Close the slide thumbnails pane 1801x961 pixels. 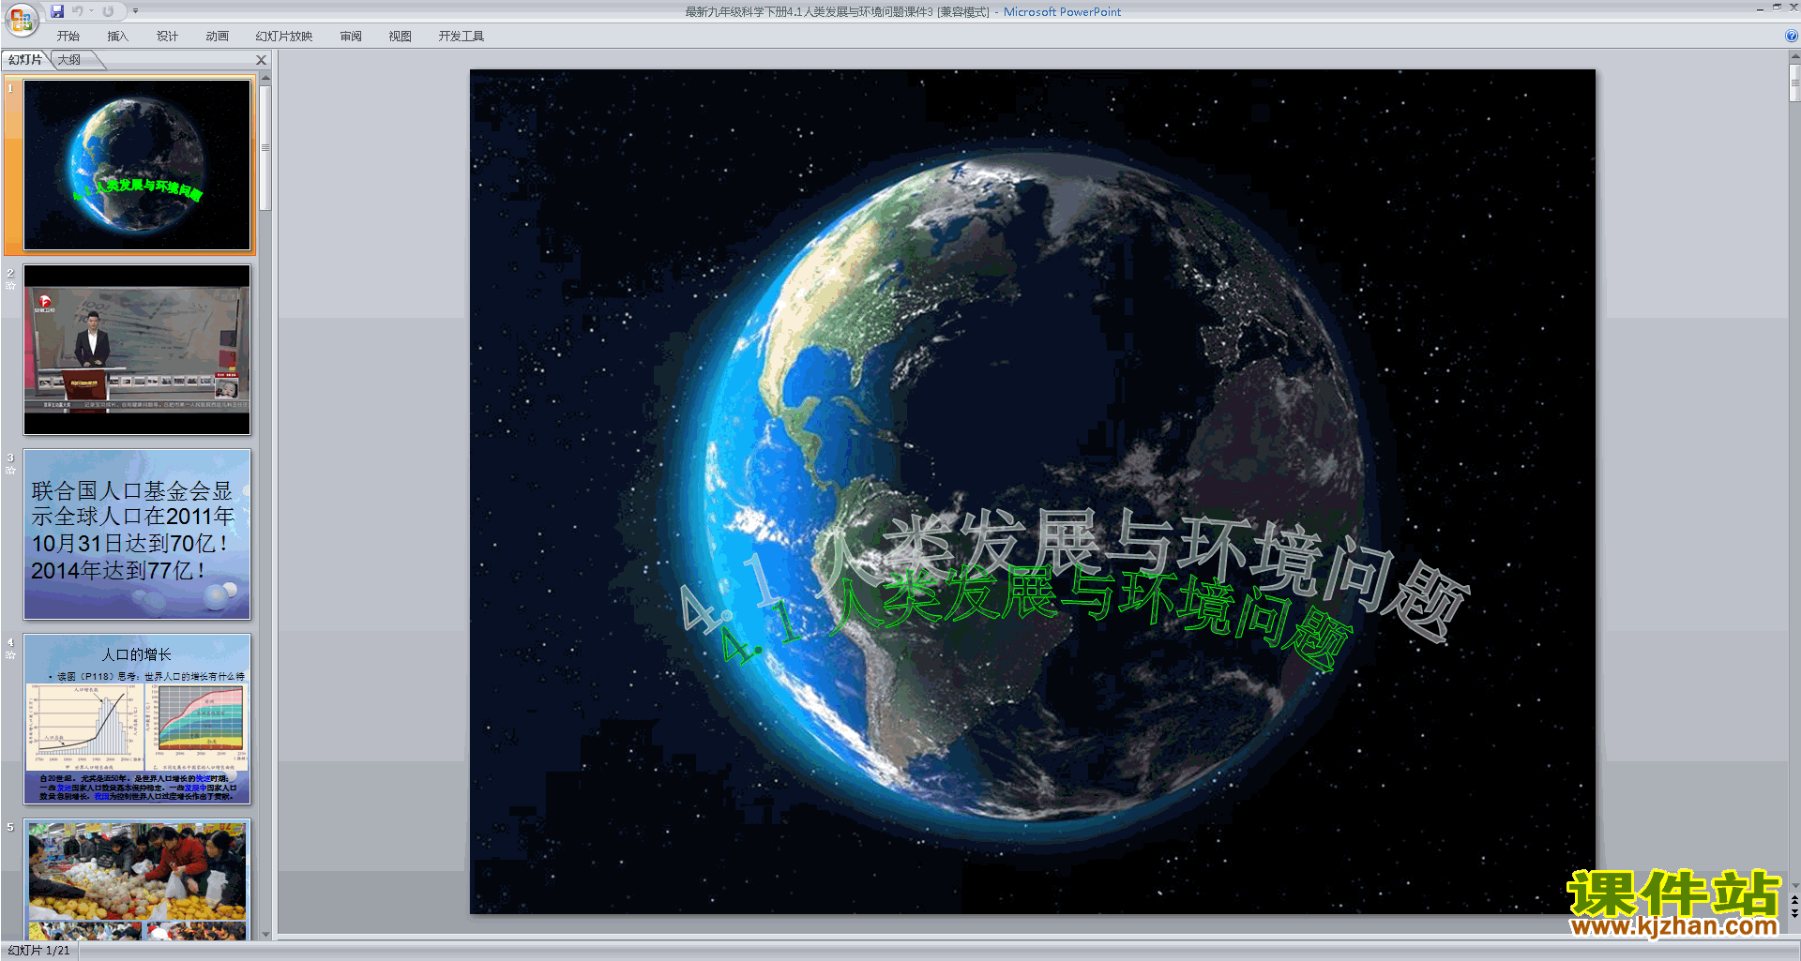(262, 60)
